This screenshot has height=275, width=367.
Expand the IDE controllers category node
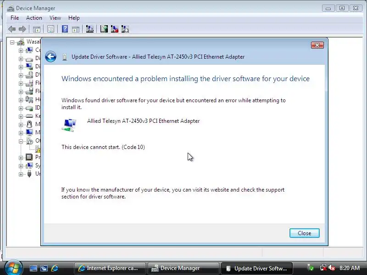(21, 108)
